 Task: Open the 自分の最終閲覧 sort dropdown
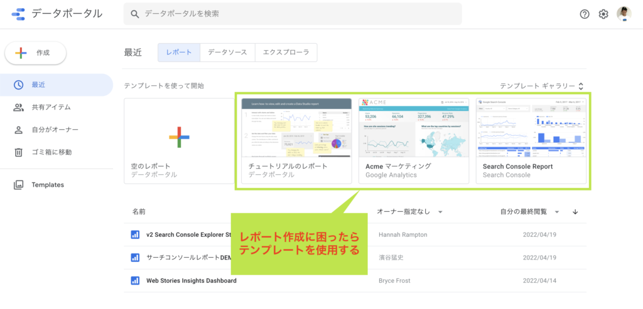point(556,212)
